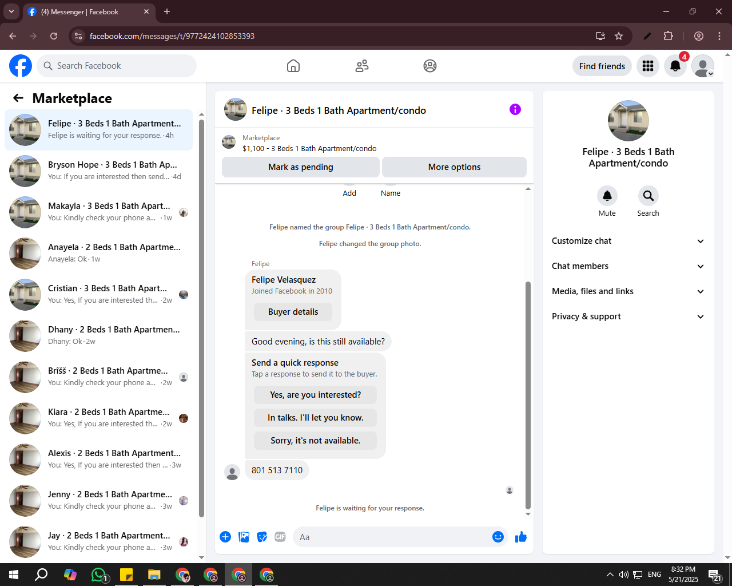Search in conversation with the magnifier icon
Screen dimensions: 732x586
click(x=649, y=196)
